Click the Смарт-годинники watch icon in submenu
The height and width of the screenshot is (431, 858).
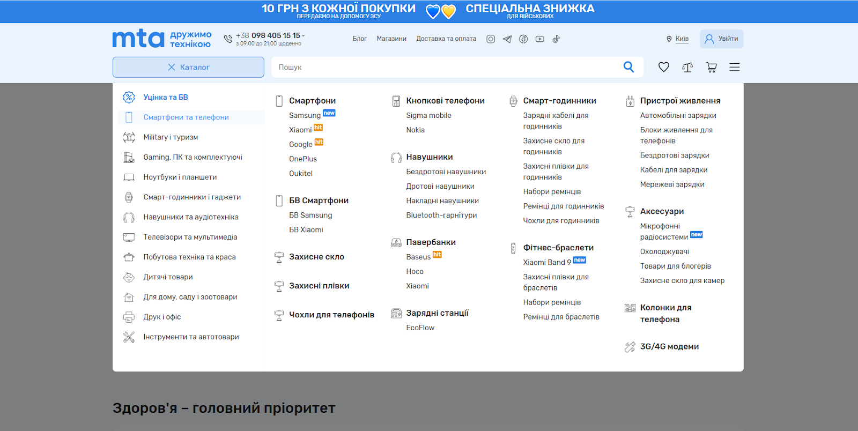513,101
